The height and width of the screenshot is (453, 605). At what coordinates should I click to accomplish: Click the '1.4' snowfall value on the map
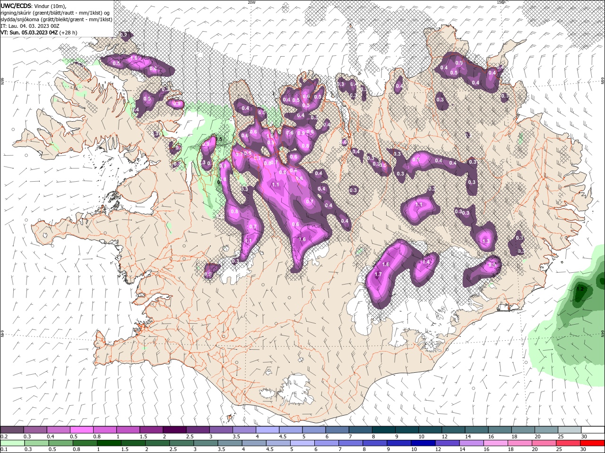[426, 262]
